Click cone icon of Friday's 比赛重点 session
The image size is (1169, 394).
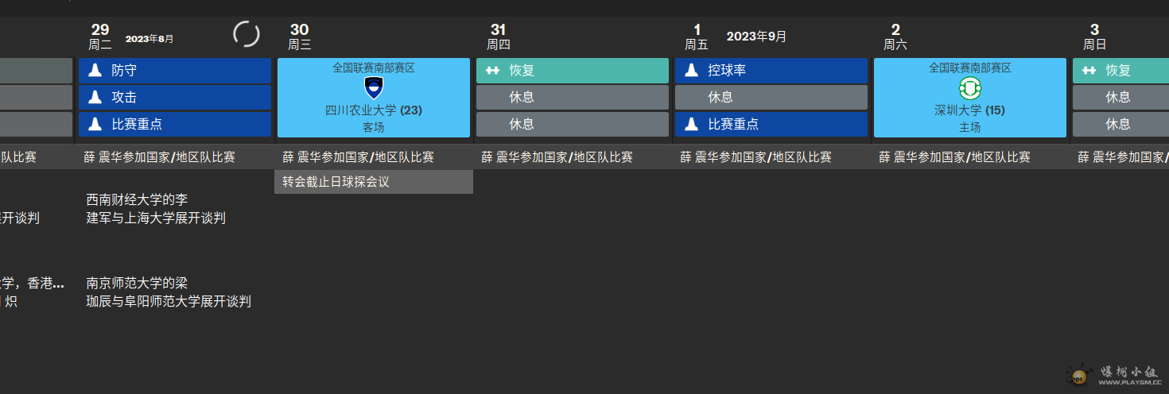(x=691, y=125)
